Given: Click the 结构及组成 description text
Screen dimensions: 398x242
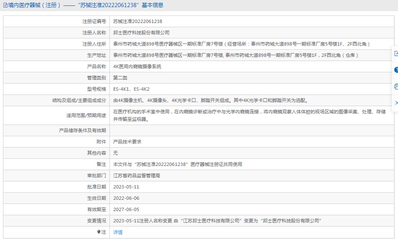Looking at the screenshot, I should (211, 100).
